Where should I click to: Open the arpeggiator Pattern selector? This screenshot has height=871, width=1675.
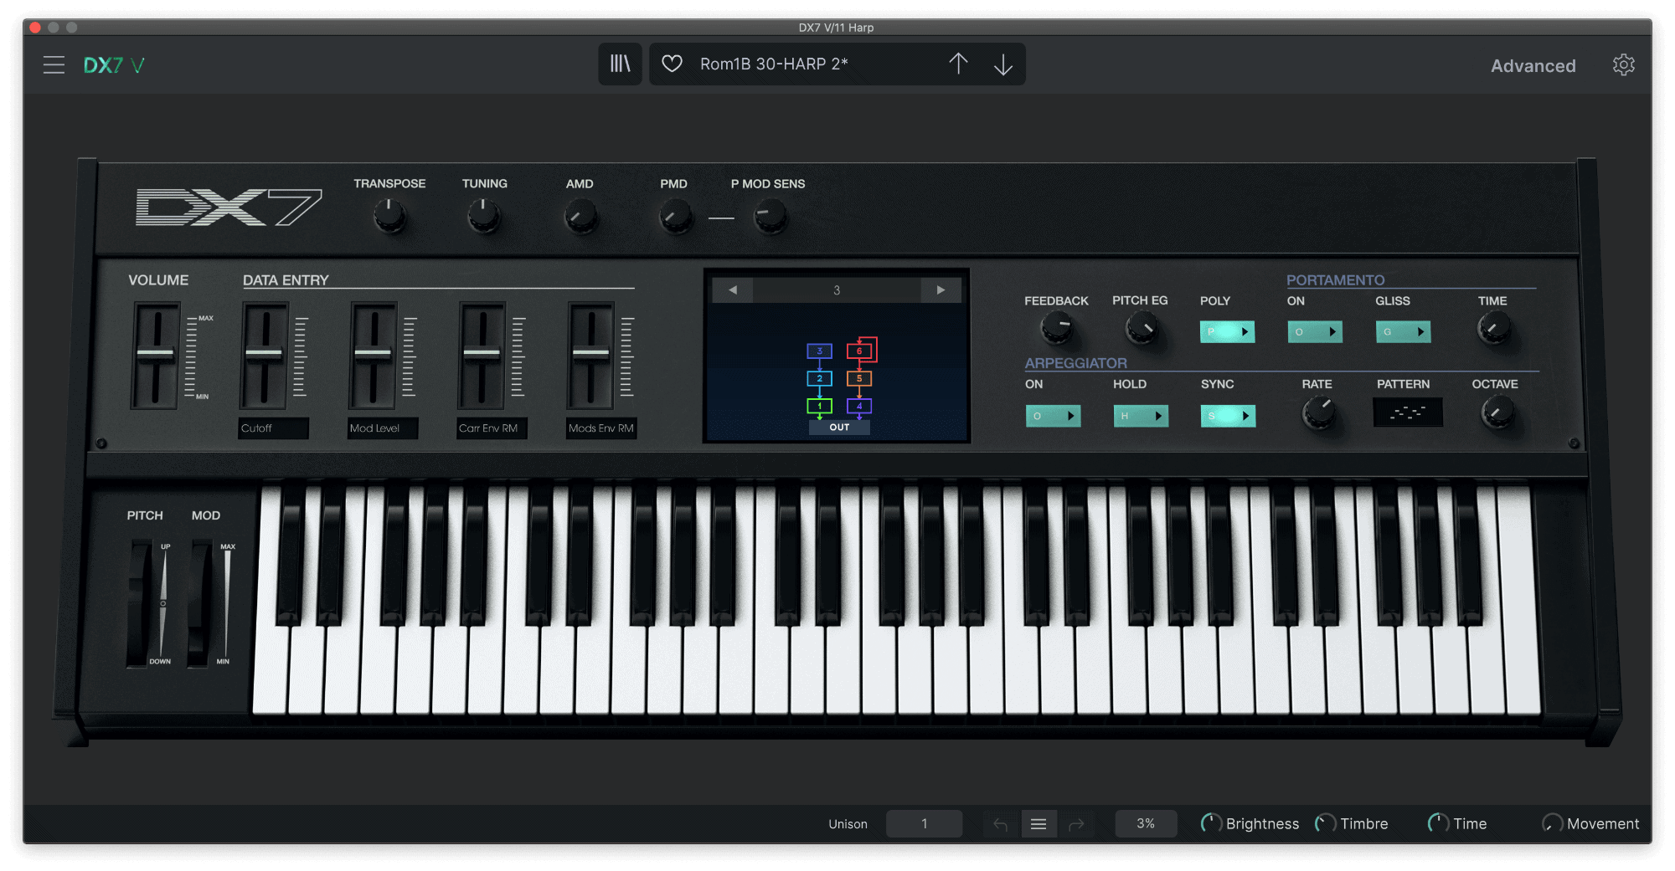pos(1408,412)
